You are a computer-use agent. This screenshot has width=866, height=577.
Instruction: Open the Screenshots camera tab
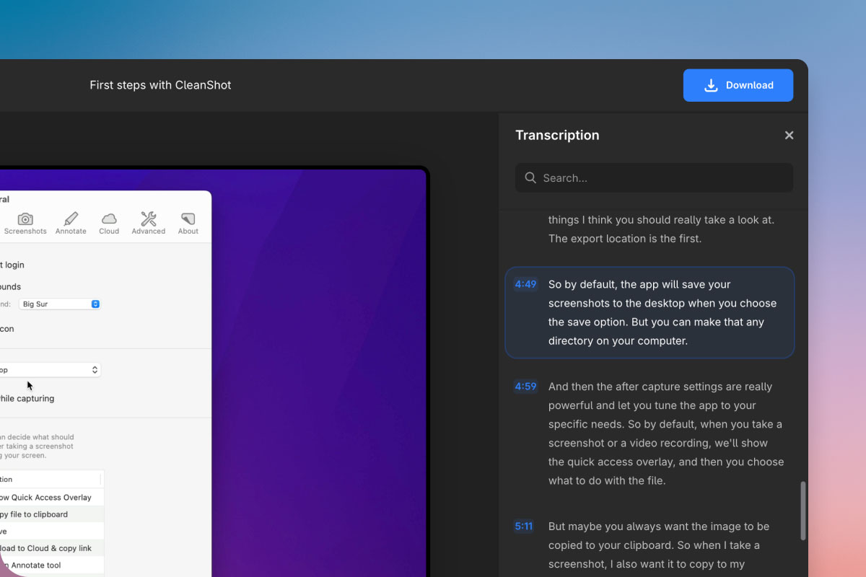click(x=25, y=219)
